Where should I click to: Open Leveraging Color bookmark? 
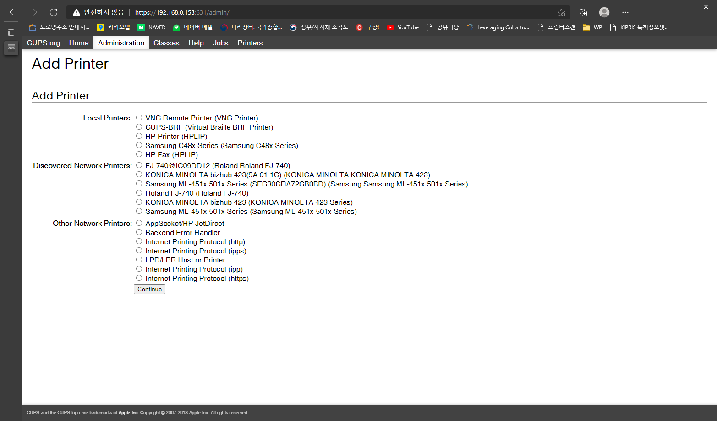point(498,27)
